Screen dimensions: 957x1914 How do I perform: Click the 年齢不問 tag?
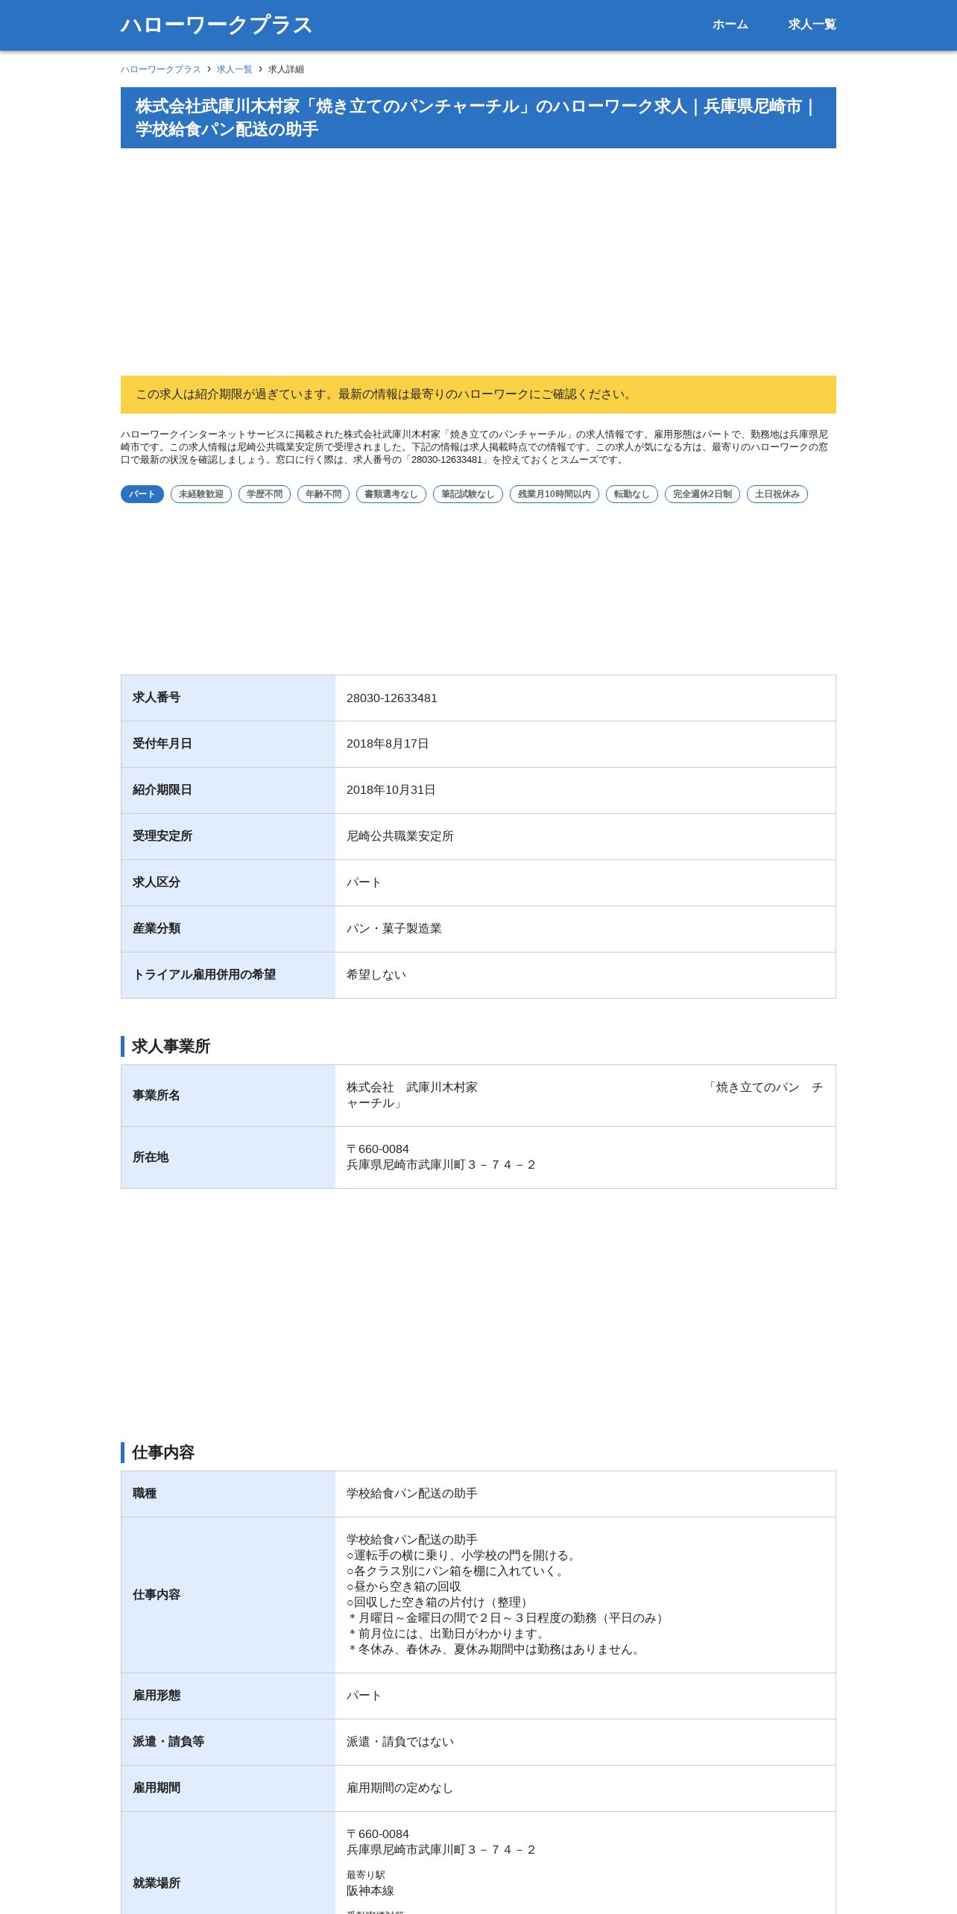[323, 494]
